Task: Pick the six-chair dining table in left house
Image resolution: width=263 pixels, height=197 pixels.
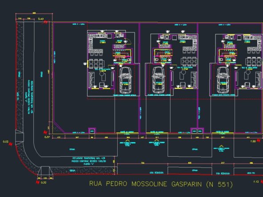Action: coord(96,63)
